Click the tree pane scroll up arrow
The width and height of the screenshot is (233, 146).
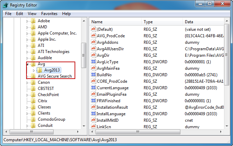(84, 21)
